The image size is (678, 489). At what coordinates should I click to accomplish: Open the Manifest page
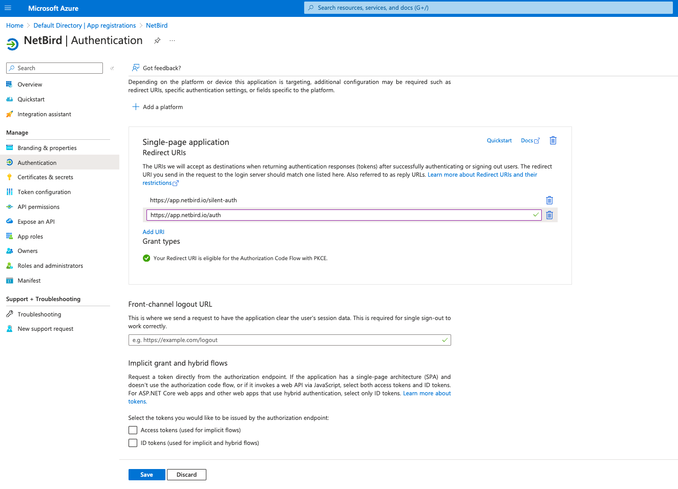29,280
